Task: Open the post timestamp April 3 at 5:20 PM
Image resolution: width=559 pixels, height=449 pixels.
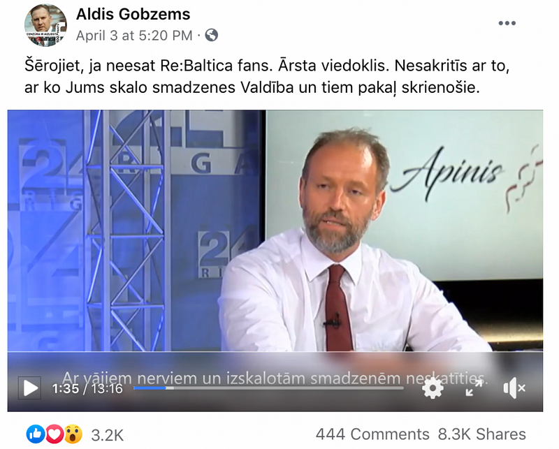Action: 134,36
